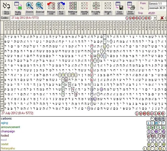Click matrix row header 12

coord(2,89)
